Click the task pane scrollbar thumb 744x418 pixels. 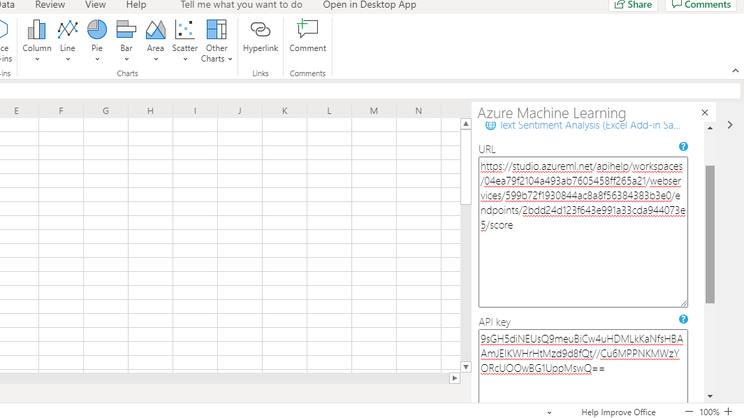pyautogui.click(x=710, y=234)
